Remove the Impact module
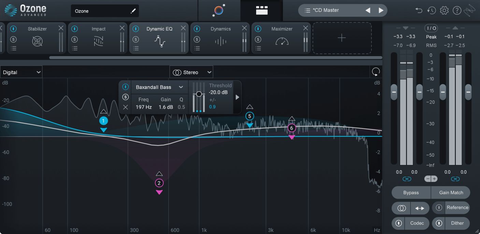Viewport: 480px width, 234px height. 122,28
